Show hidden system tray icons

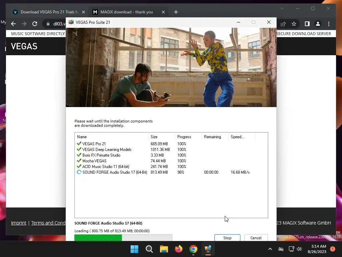tap(270, 249)
